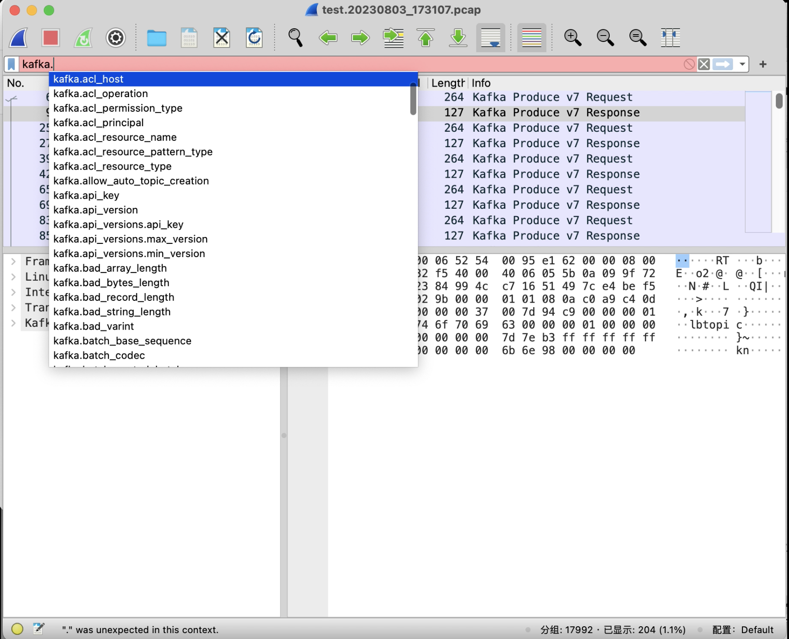Reset text zoom to normal size
789x639 pixels.
(638, 38)
